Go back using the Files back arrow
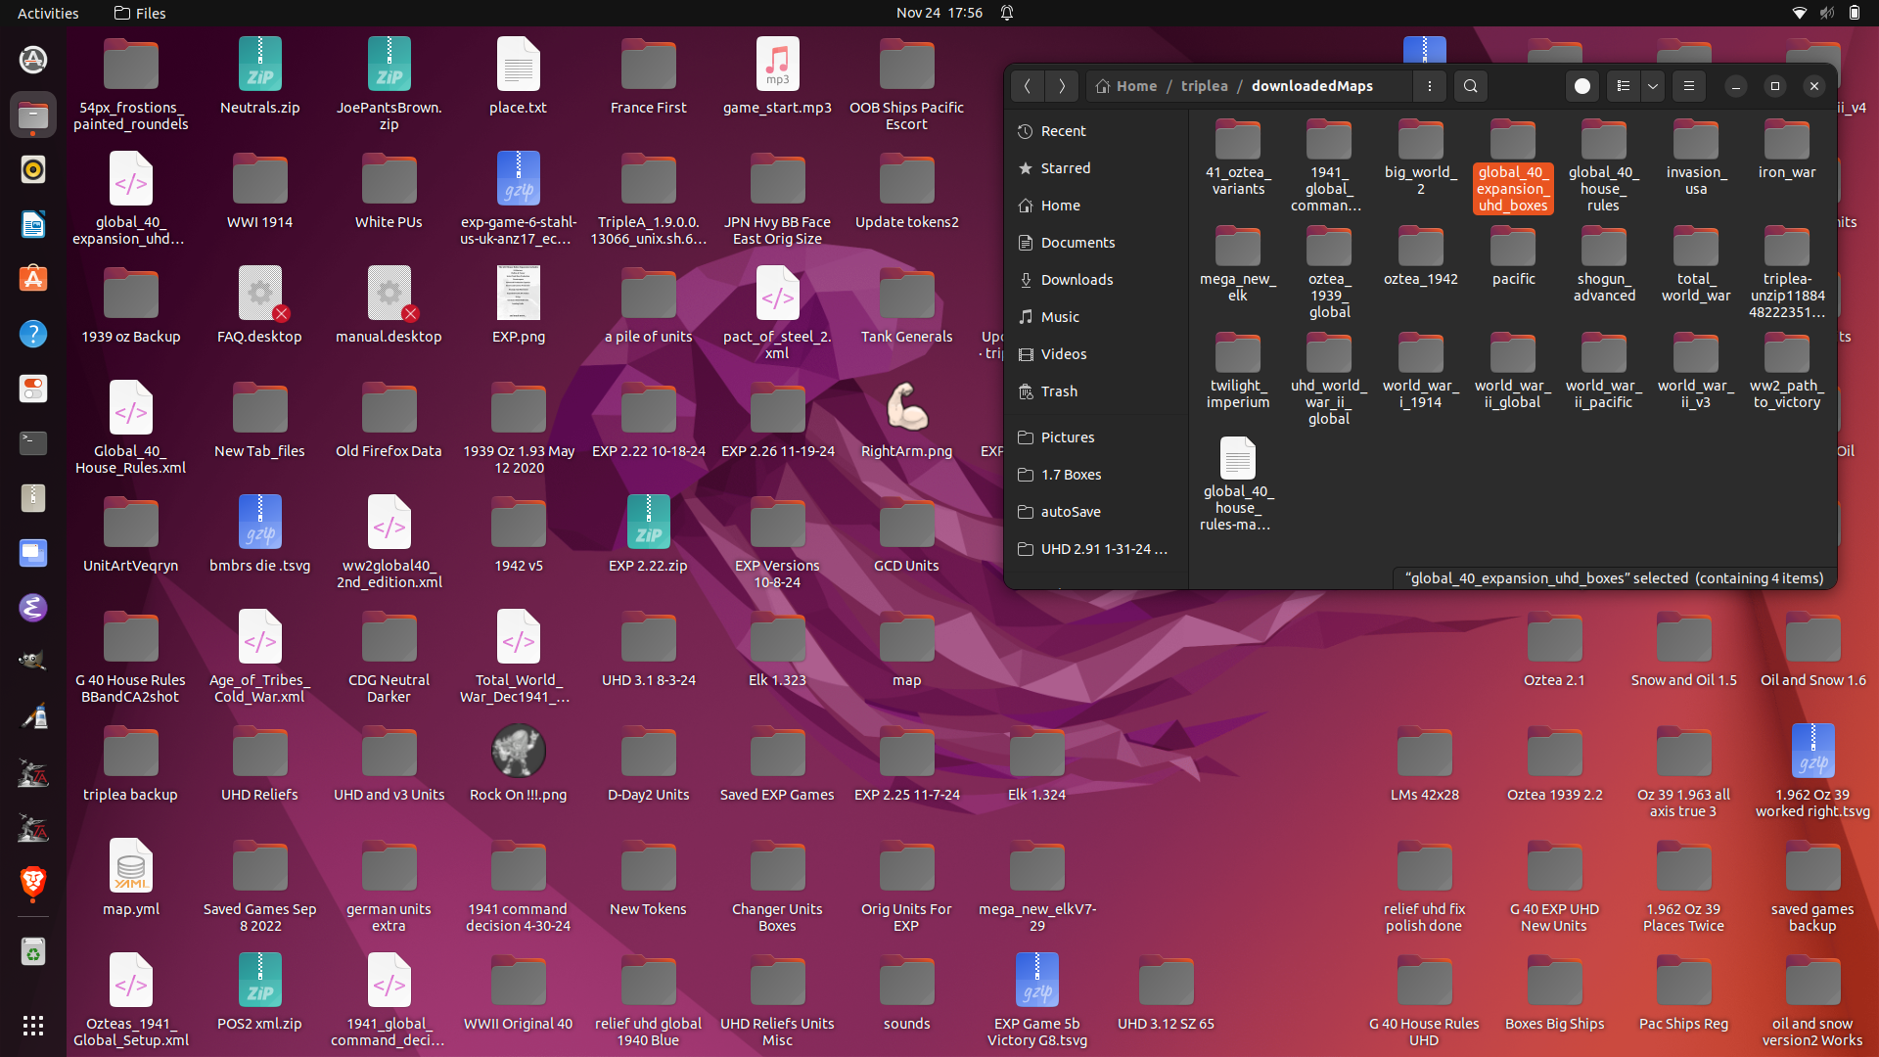 [1027, 86]
